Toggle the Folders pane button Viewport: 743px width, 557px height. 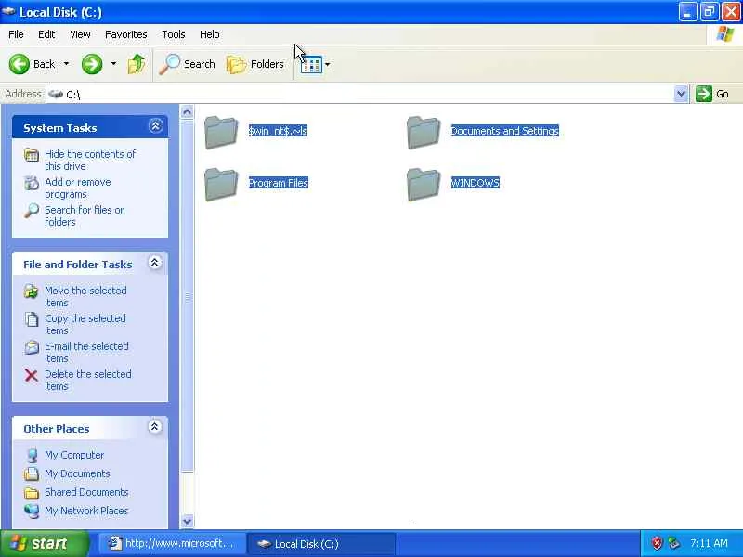click(x=254, y=64)
